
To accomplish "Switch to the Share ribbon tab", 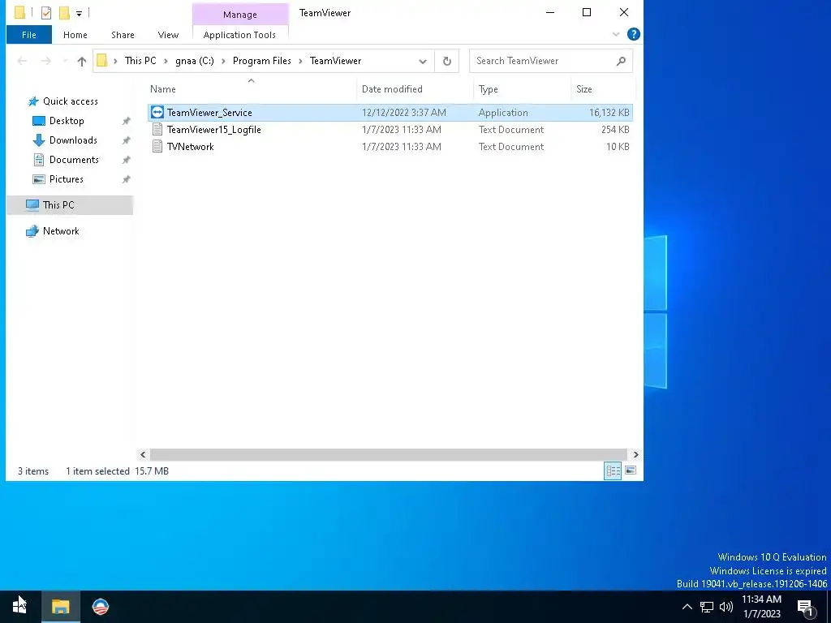I will (123, 35).
